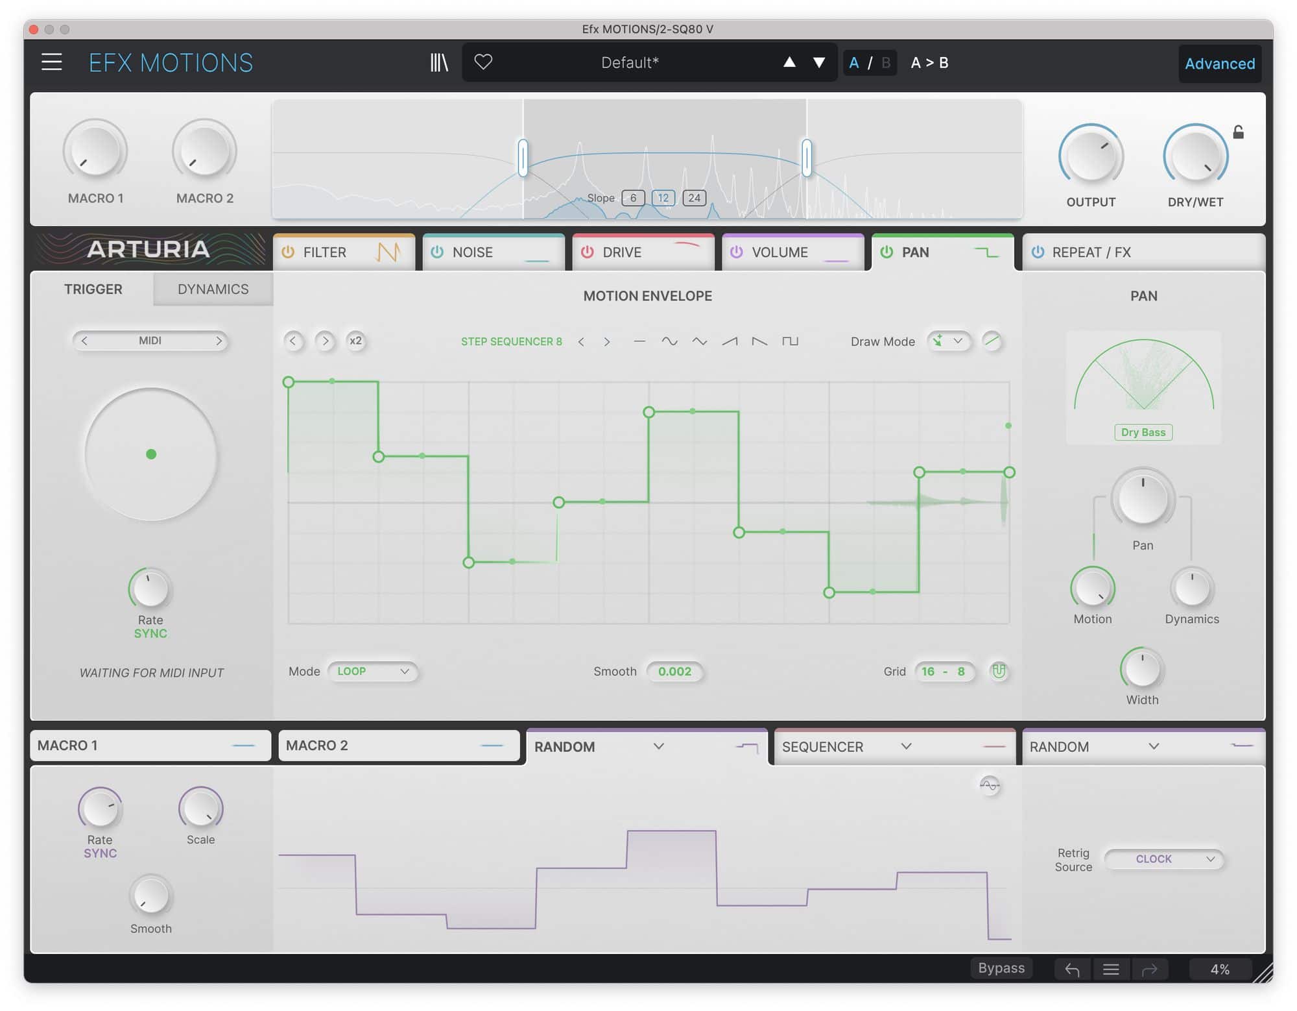Click the x2 envelope duplicate button
Image resolution: width=1297 pixels, height=1011 pixels.
click(355, 341)
